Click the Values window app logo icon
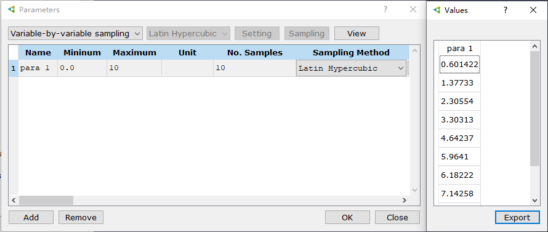548x232 pixels. 437,10
